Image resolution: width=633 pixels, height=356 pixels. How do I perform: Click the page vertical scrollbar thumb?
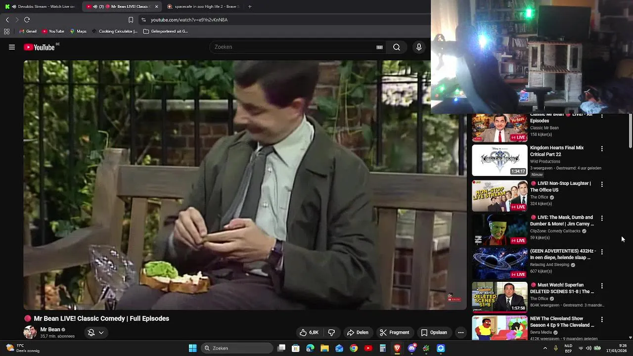click(630, 131)
